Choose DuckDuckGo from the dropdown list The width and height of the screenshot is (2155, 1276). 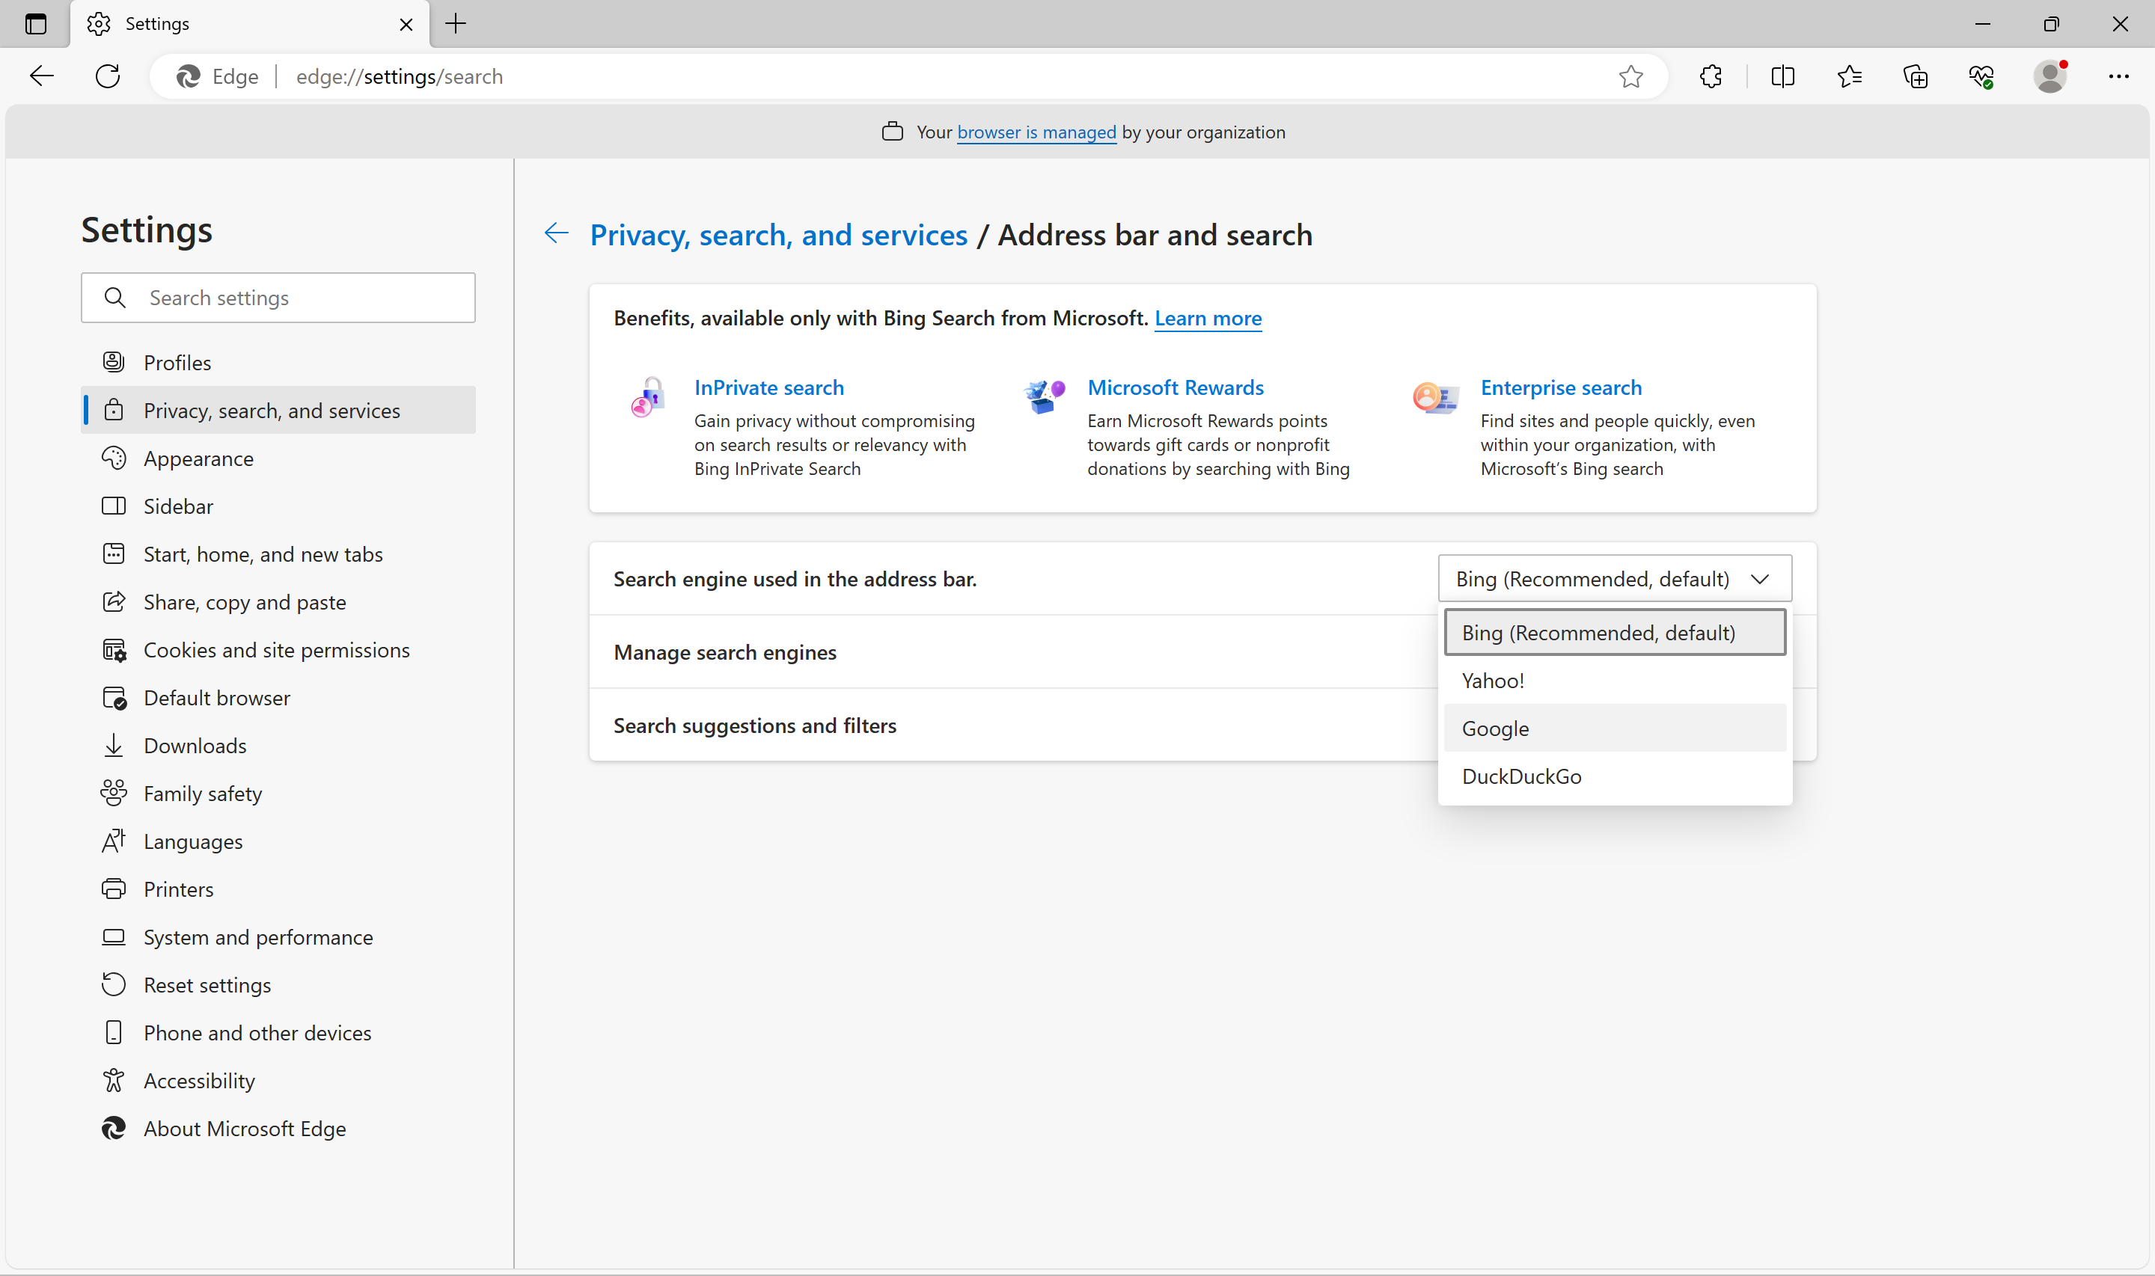(x=1614, y=776)
